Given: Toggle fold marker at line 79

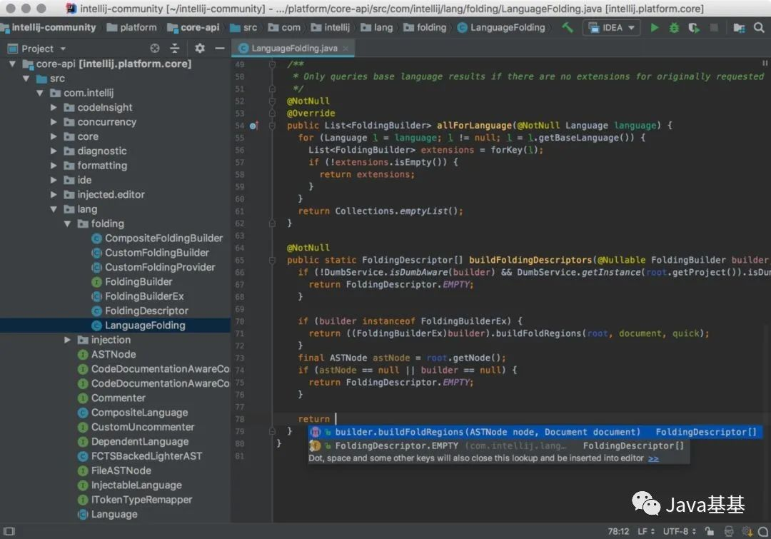Looking at the screenshot, I should click(272, 431).
